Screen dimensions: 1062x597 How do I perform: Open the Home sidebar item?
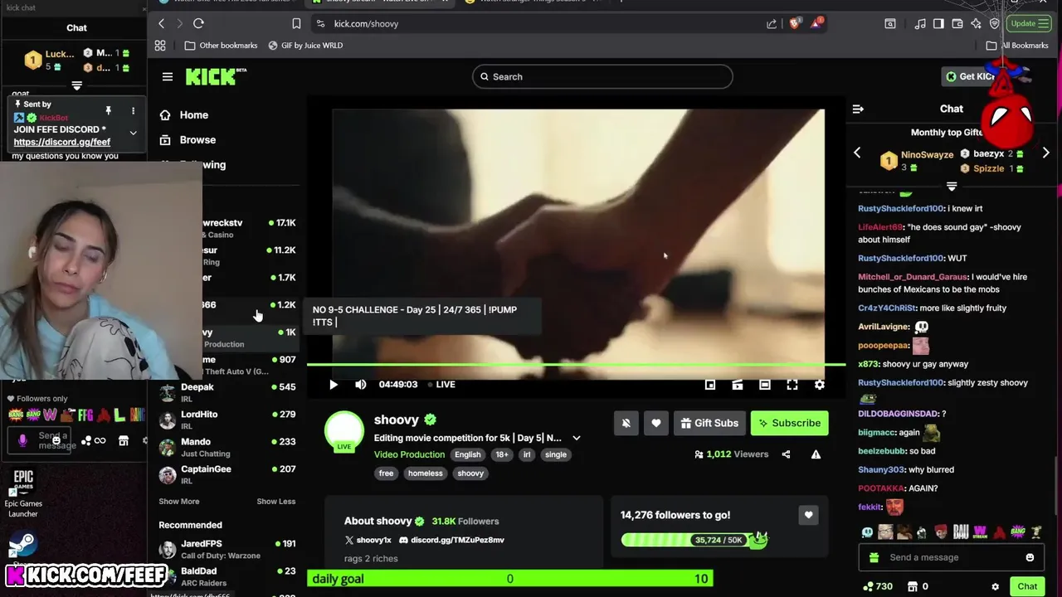(x=184, y=115)
